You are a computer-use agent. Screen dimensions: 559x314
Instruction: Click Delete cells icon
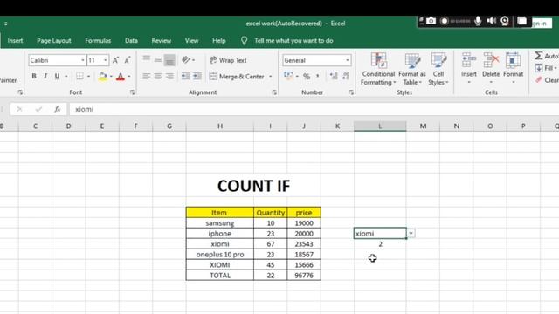491,60
